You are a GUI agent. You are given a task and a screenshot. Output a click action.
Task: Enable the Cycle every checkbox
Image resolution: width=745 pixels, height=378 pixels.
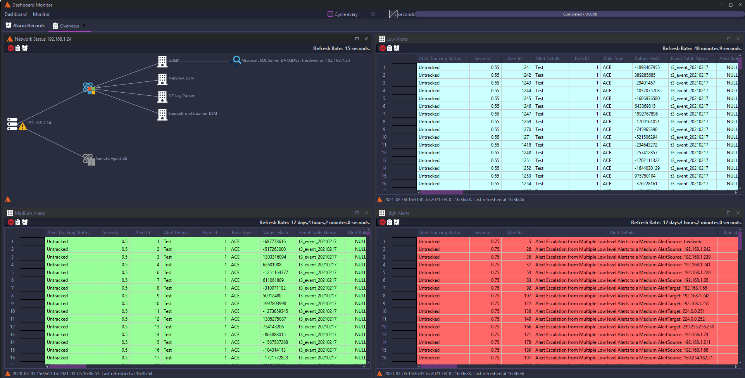click(330, 14)
